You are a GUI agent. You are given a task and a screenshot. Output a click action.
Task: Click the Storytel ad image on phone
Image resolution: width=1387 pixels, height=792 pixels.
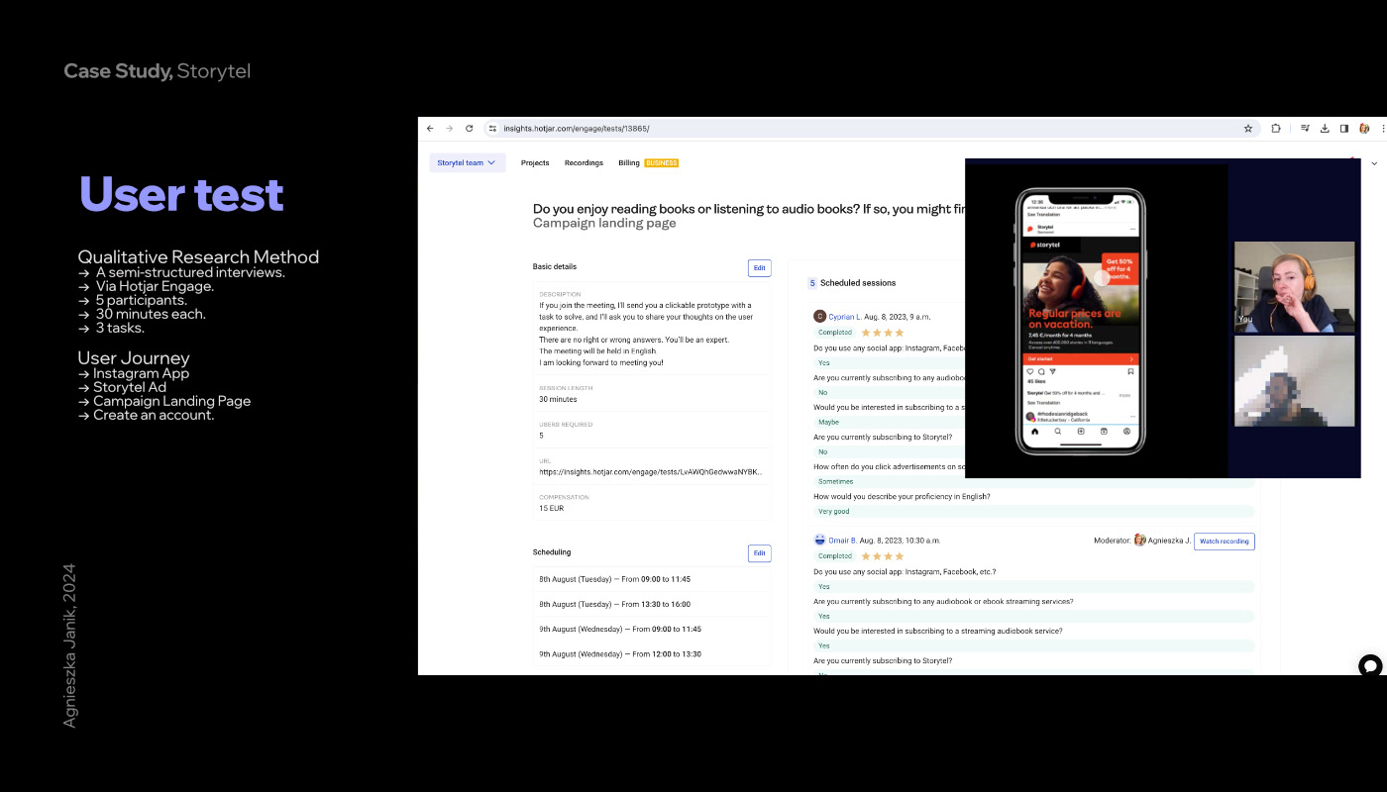tap(1081, 294)
